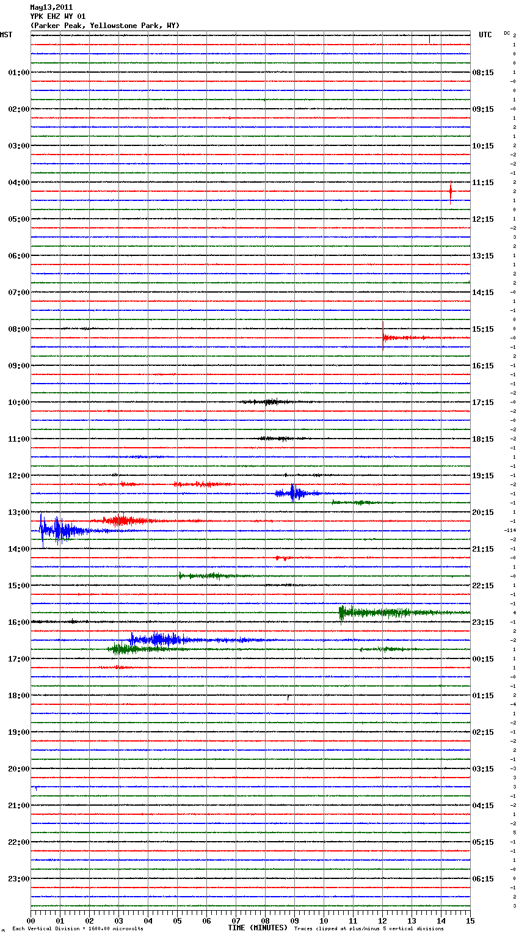Click the 20:15 UTC time label
The width and height of the screenshot is (519, 937).
pos(483,512)
